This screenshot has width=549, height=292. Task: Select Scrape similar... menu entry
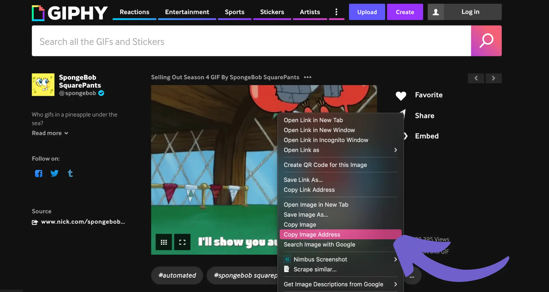click(341, 269)
